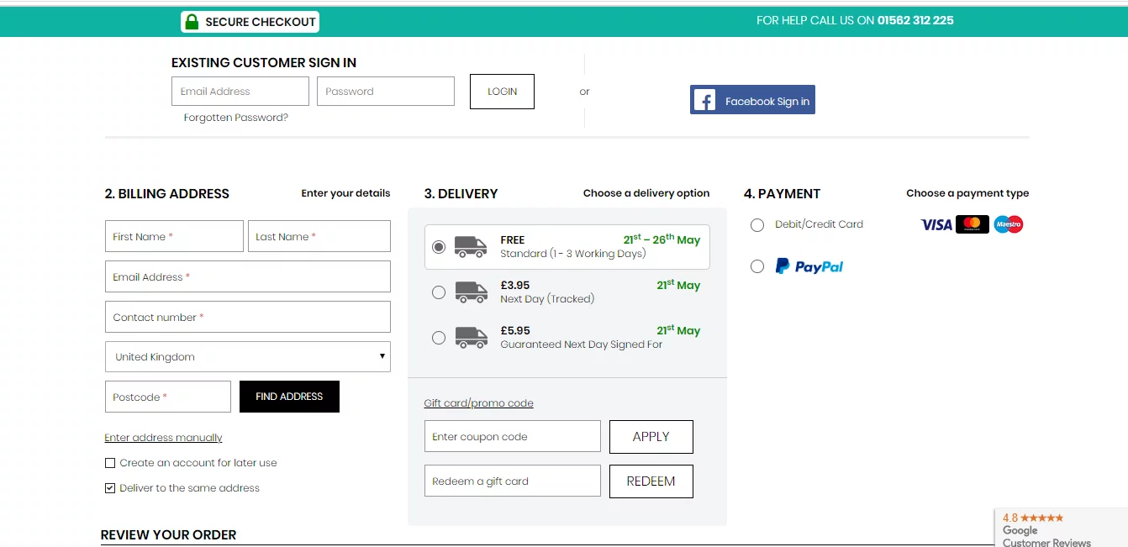1128x547 pixels.
Task: Click the PayPal logo
Action: (809, 266)
